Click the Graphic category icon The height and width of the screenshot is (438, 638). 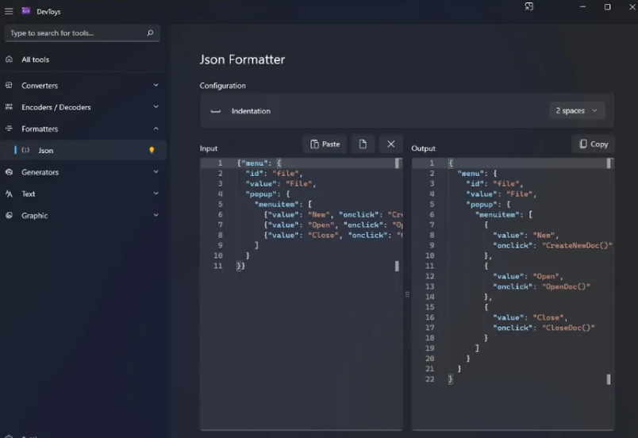click(9, 215)
